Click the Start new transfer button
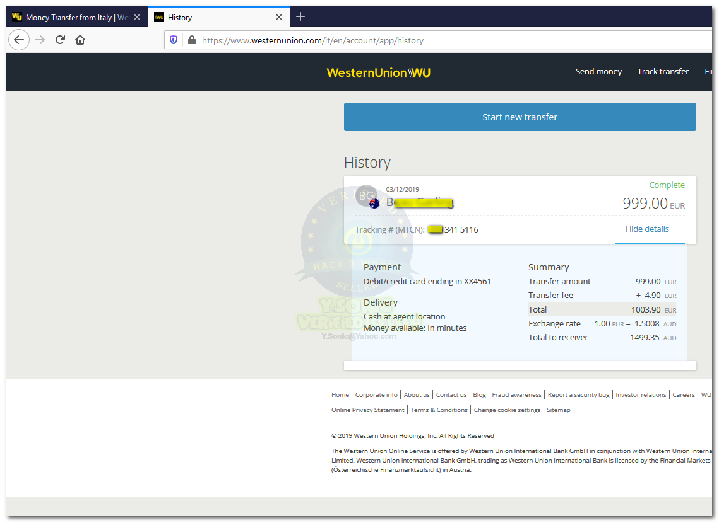 pyautogui.click(x=520, y=117)
